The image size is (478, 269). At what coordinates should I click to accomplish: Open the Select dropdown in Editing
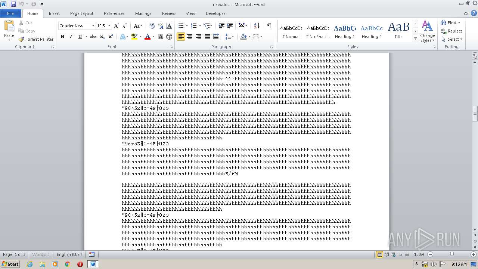tap(451, 39)
